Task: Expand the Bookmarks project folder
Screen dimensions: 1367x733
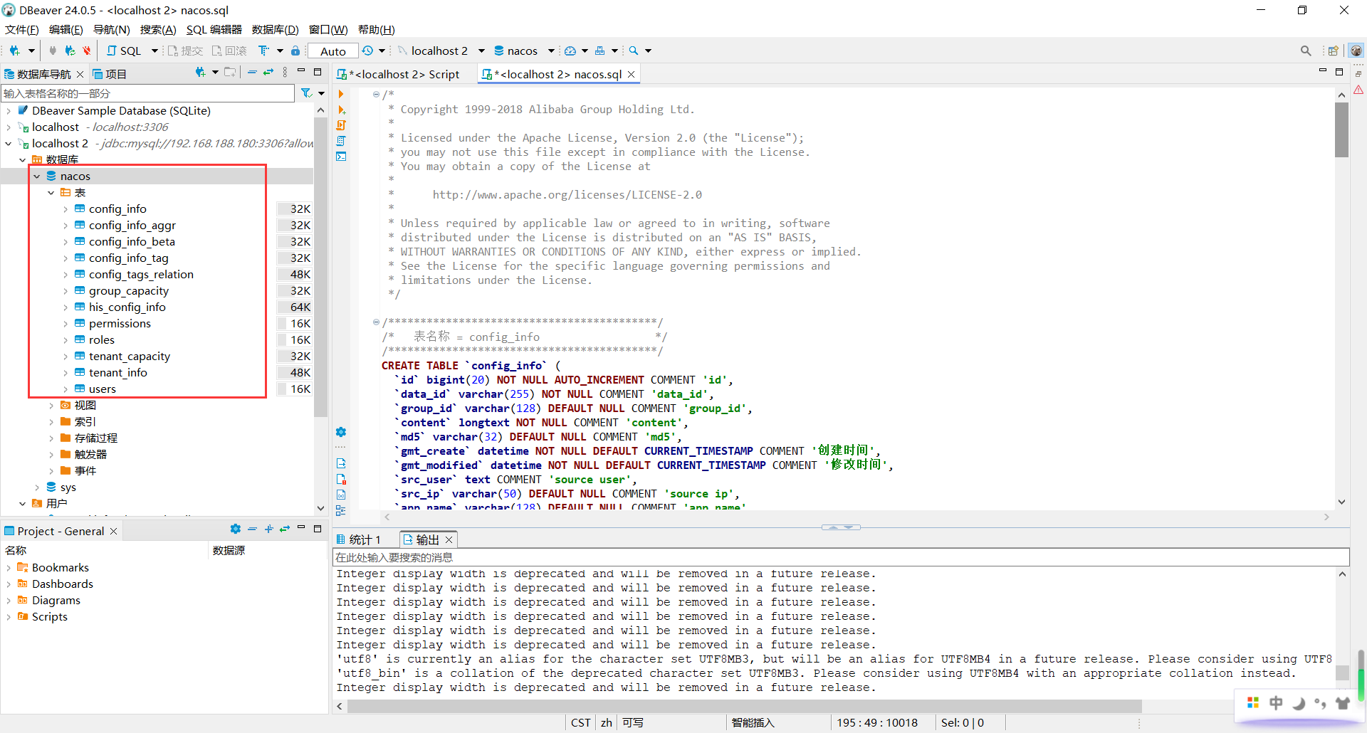Action: [9, 568]
